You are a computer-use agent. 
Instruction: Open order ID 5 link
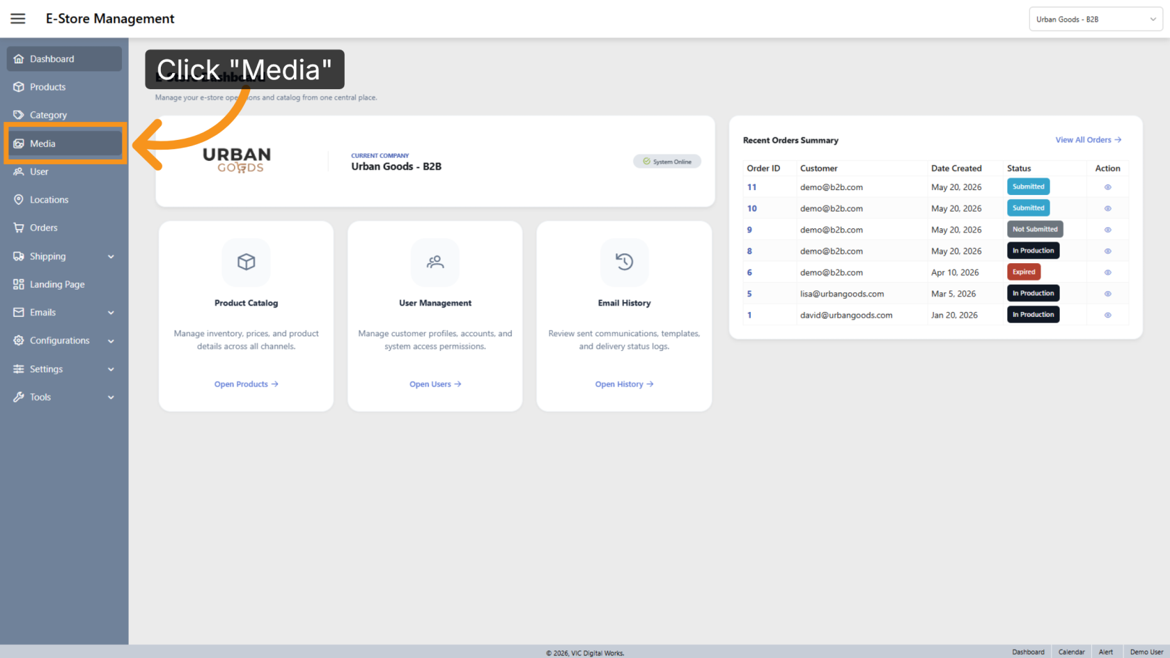click(x=749, y=294)
